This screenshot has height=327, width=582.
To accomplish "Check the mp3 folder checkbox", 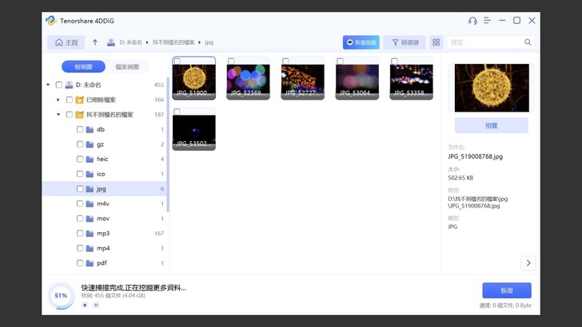I will [x=80, y=234].
